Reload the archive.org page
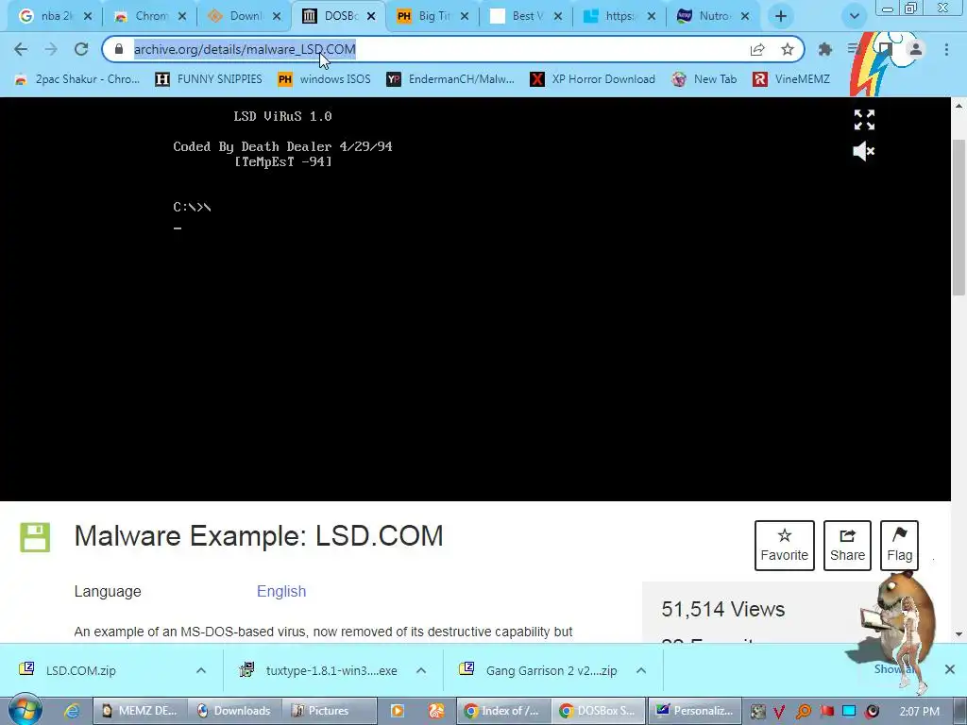The image size is (967, 725). tap(81, 49)
